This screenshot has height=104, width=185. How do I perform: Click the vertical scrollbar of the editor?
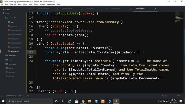pos(184,42)
